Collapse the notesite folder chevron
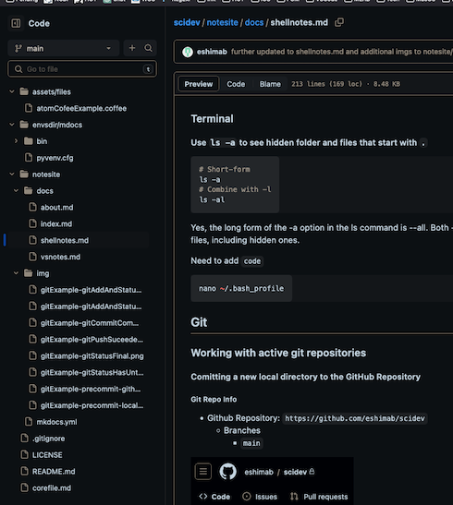The height and width of the screenshot is (505, 453). point(12,174)
